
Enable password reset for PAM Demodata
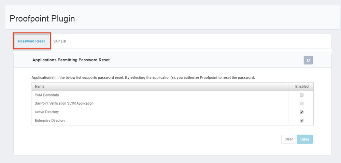301,95
